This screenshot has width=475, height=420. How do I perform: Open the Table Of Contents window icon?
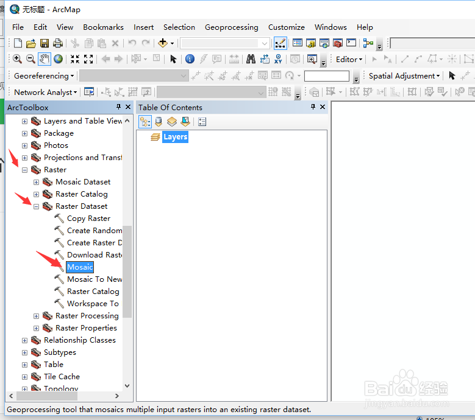pyautogui.click(x=298, y=43)
